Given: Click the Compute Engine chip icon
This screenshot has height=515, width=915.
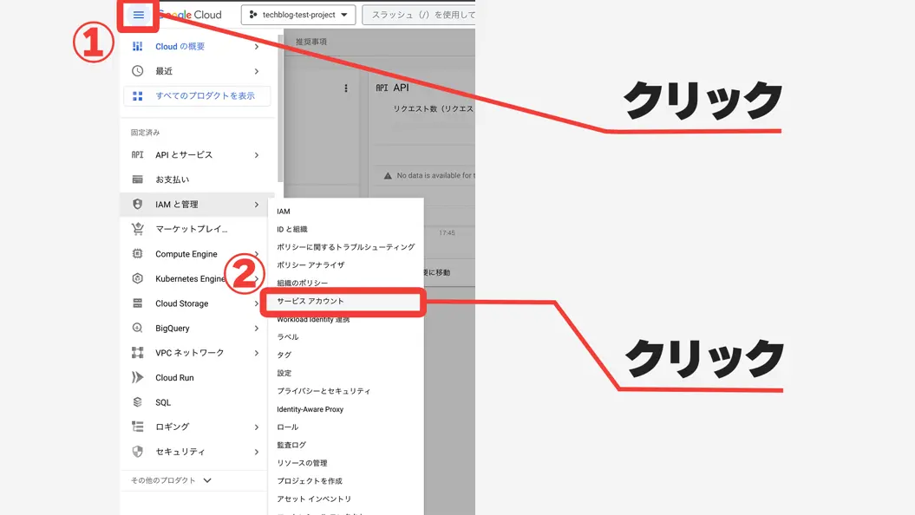Looking at the screenshot, I should click(x=137, y=254).
